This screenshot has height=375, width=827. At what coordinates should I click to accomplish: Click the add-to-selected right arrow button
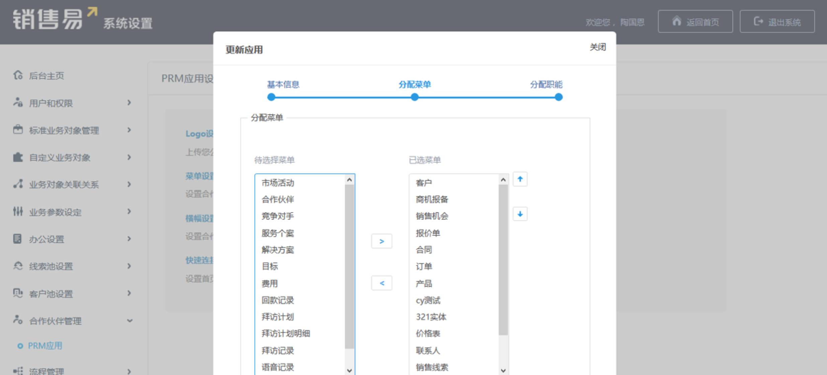[381, 241]
